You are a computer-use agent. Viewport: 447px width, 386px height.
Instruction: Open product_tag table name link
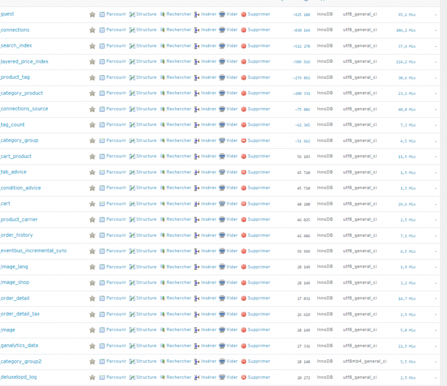[15, 77]
